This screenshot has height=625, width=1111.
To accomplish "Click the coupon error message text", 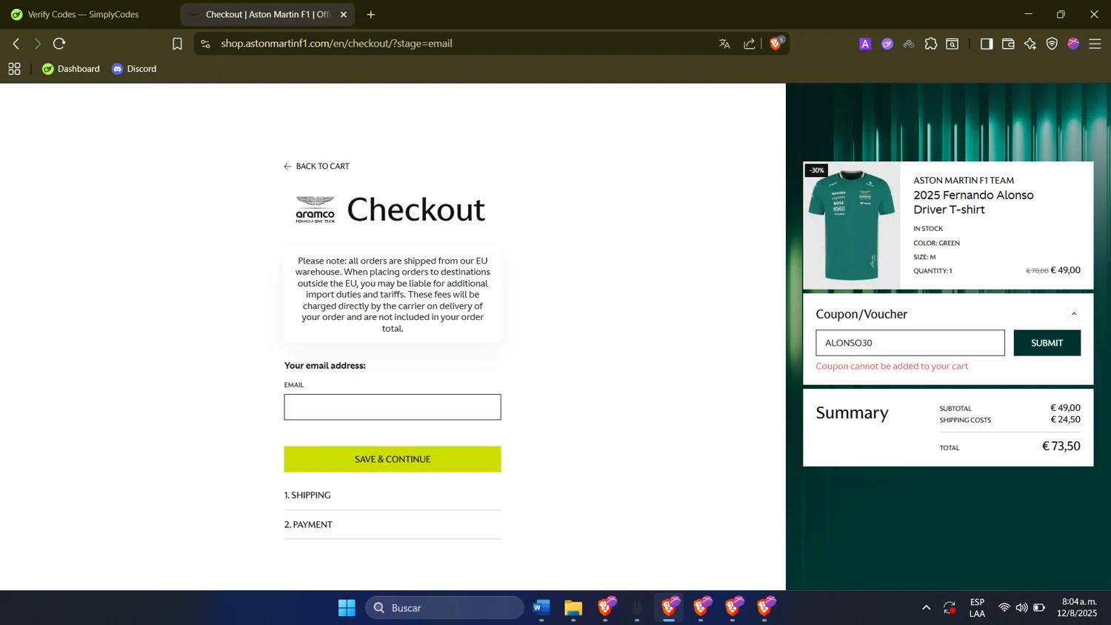I will click(892, 366).
